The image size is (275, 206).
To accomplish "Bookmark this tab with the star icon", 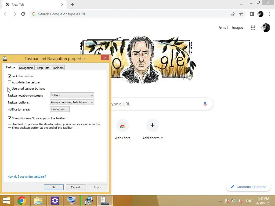I will [x=241, y=14].
